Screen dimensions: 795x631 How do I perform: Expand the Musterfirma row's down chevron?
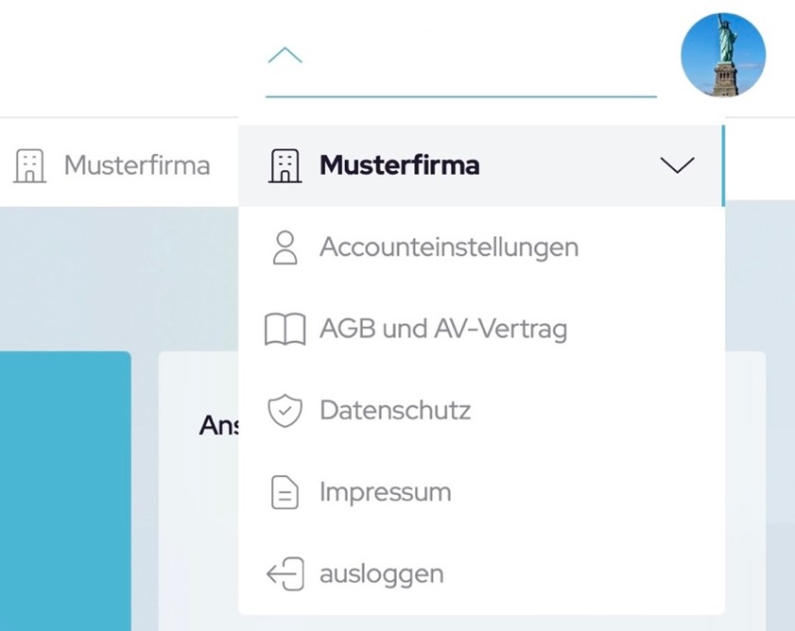(x=677, y=165)
